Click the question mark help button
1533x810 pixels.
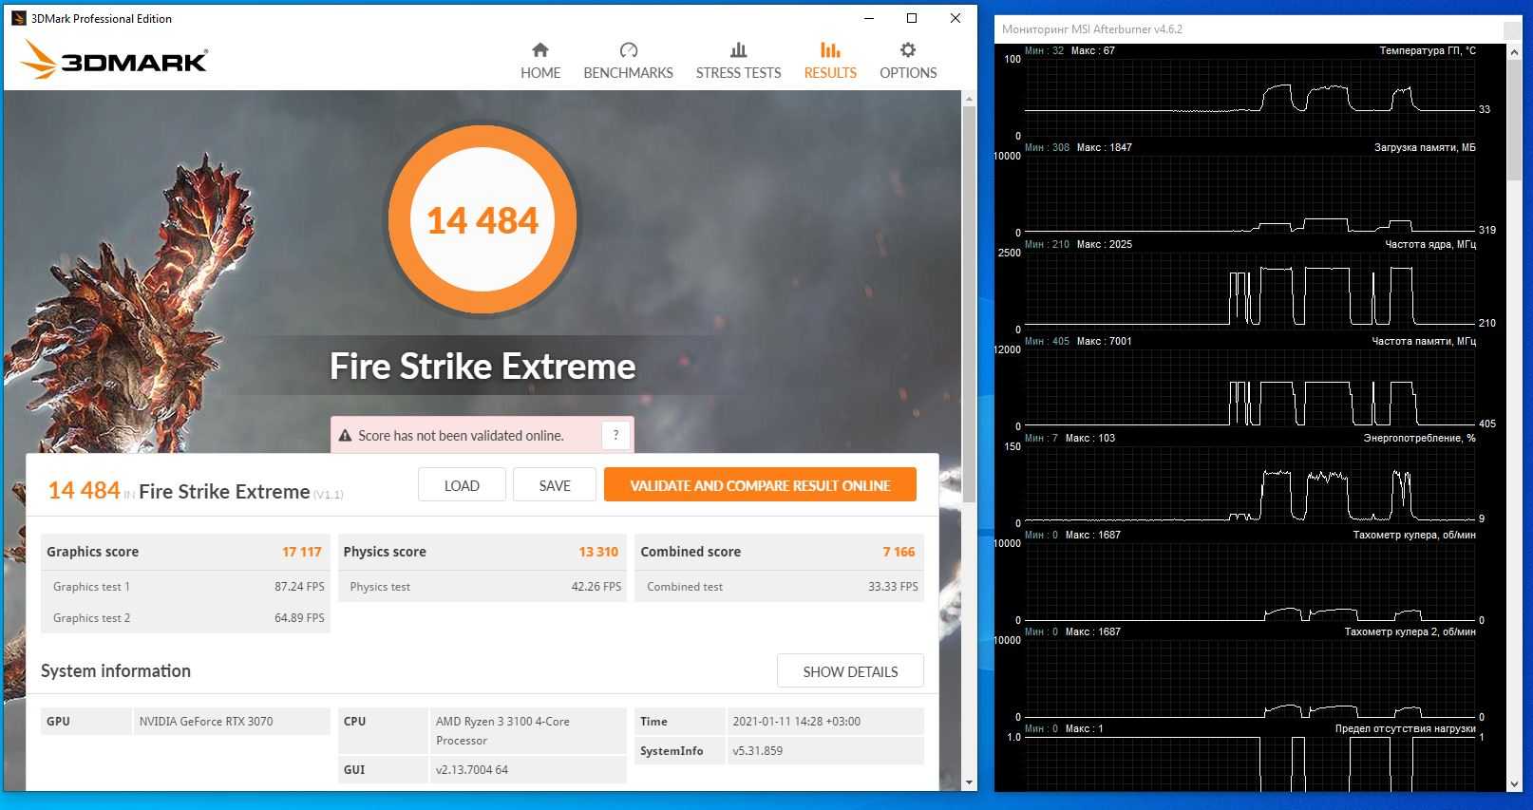(615, 435)
